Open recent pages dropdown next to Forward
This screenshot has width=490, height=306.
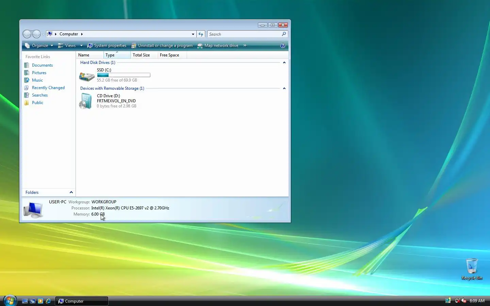(43, 34)
